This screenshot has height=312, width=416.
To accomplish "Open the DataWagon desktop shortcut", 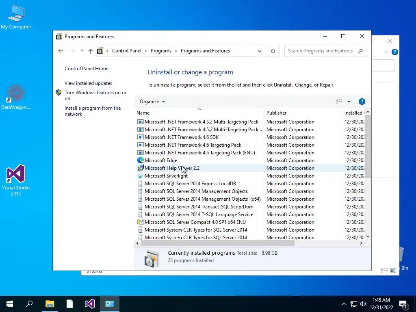I will point(16,97).
